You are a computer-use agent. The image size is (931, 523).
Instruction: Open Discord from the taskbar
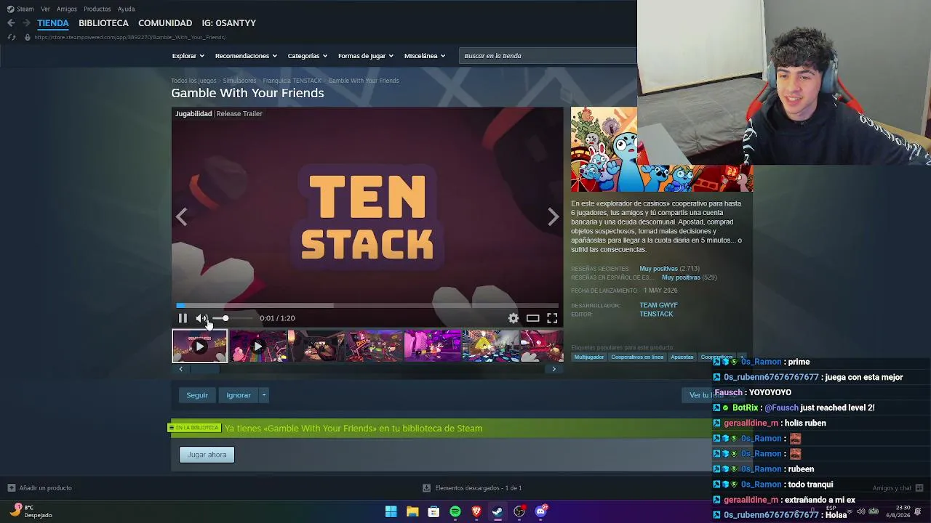540,512
